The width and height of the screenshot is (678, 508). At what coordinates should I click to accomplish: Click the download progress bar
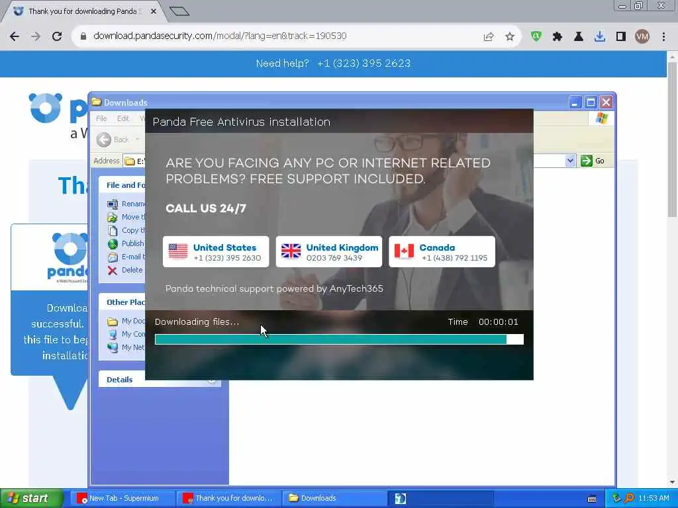(x=339, y=339)
